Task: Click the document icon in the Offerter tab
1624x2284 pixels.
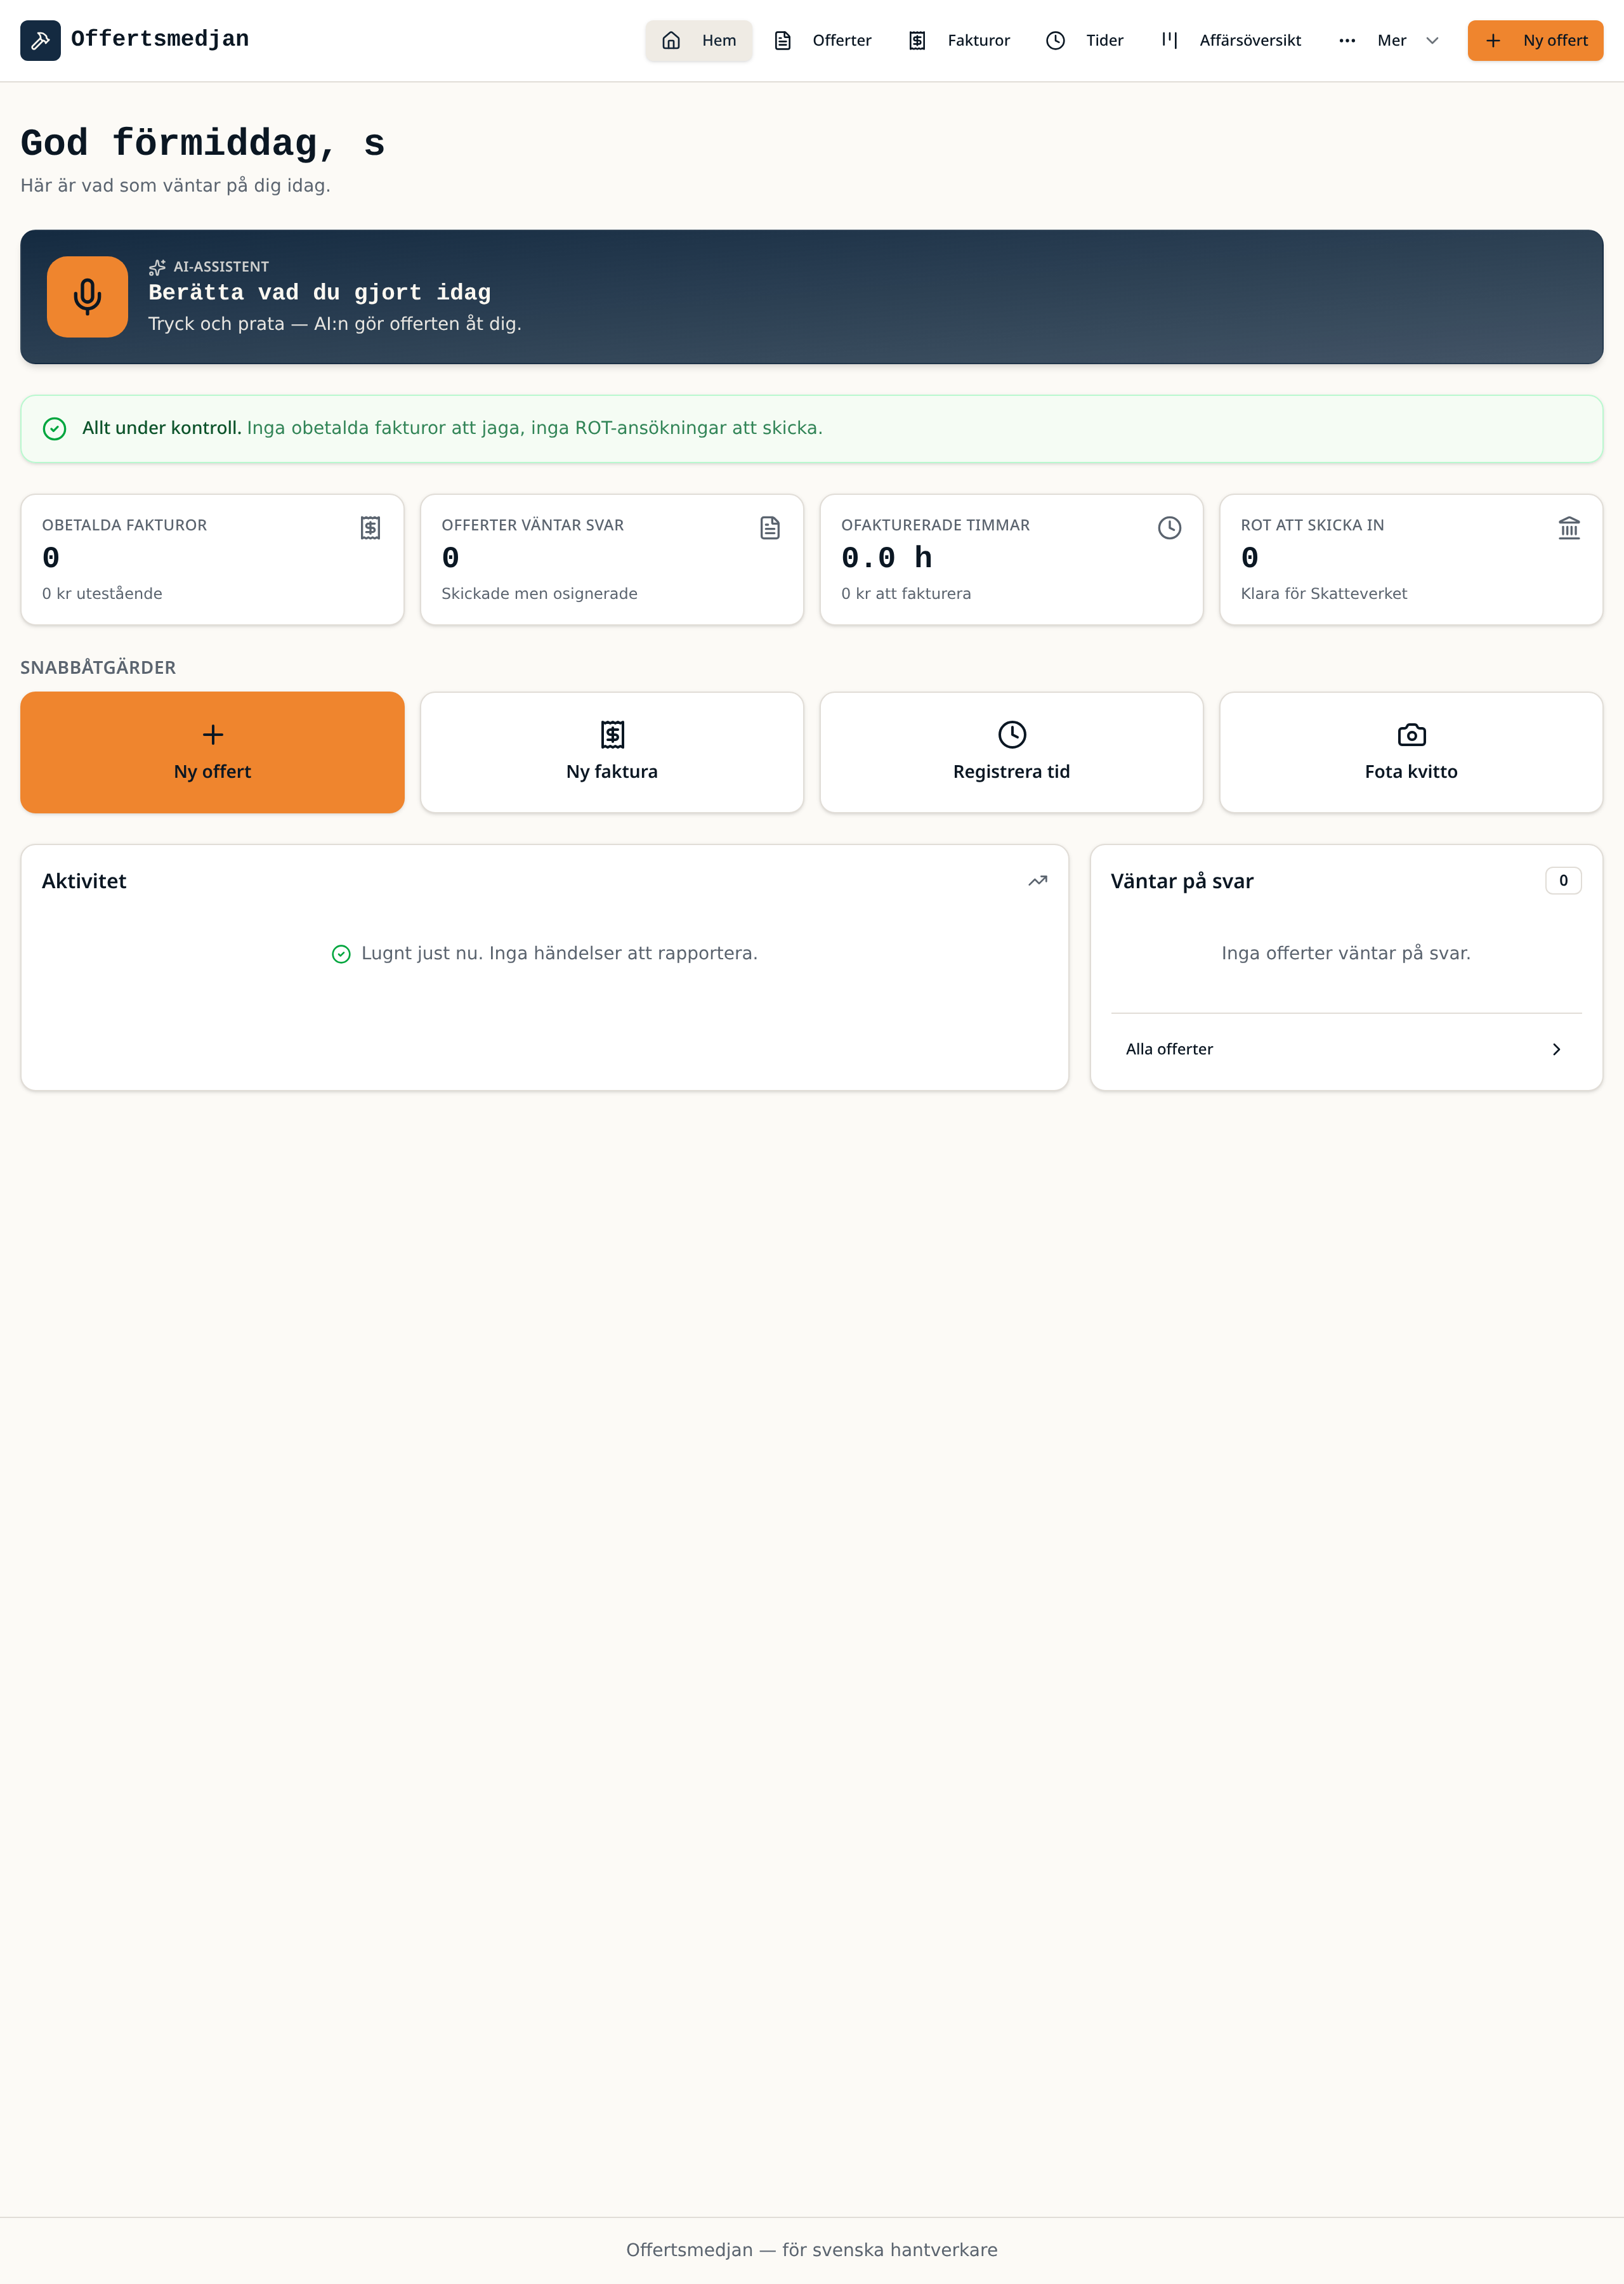Action: [x=783, y=40]
